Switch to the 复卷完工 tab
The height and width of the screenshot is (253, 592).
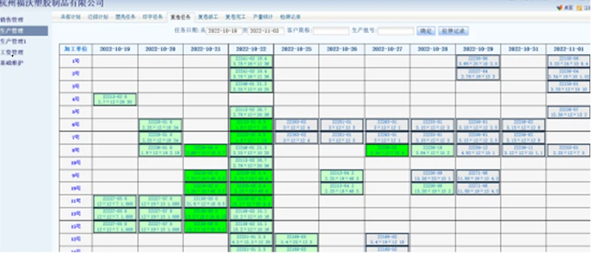point(235,17)
